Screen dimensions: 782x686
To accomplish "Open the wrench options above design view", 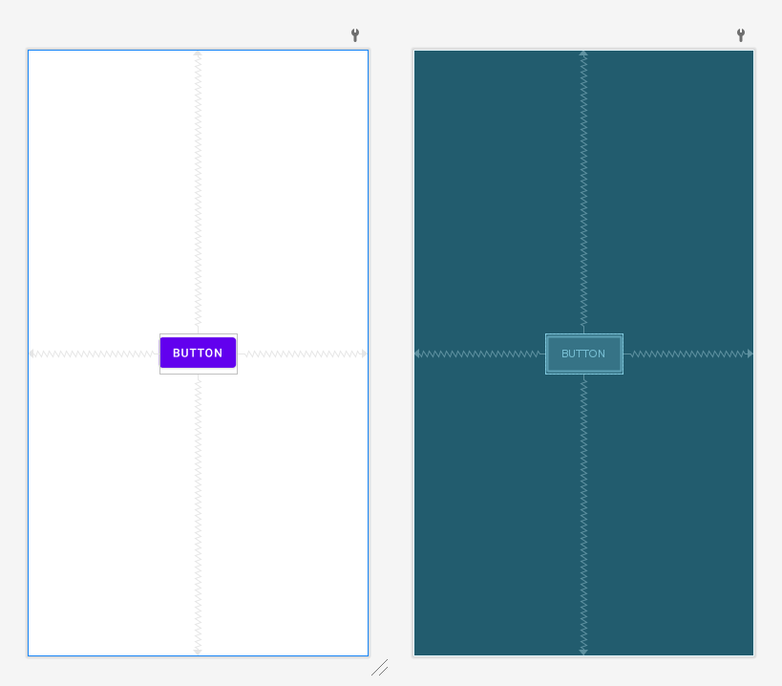I will coord(355,35).
